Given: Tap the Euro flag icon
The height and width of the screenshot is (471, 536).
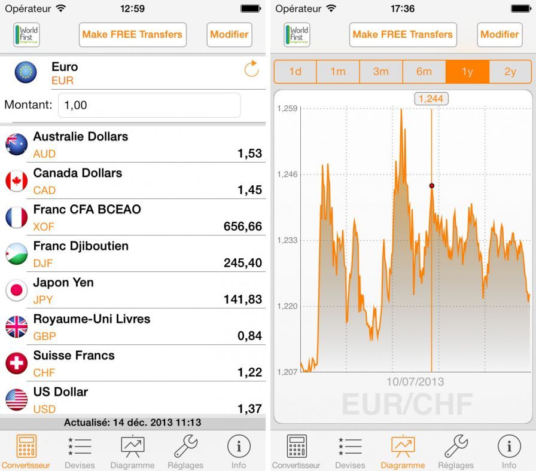Looking at the screenshot, I should click(26, 72).
